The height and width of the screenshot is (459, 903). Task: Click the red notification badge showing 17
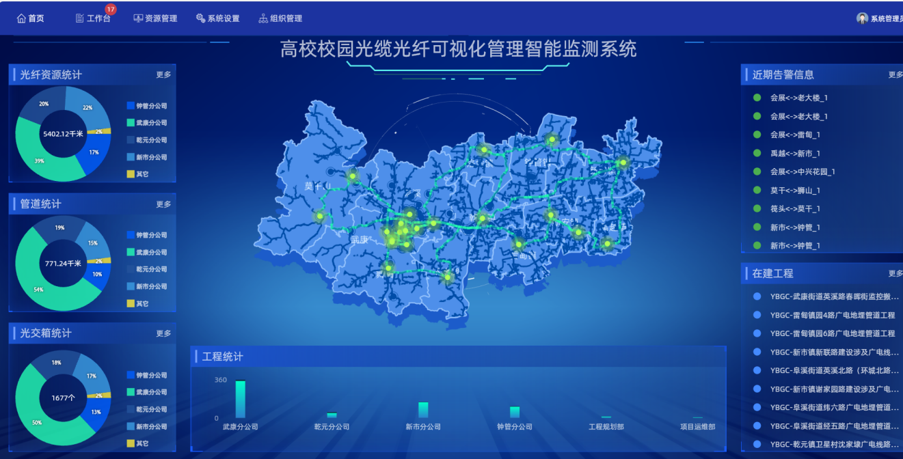coord(111,10)
